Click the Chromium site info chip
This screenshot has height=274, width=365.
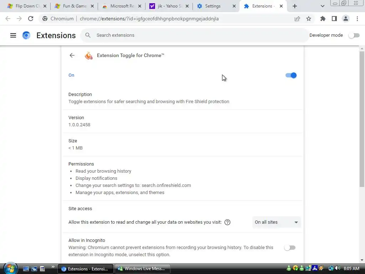click(x=58, y=19)
